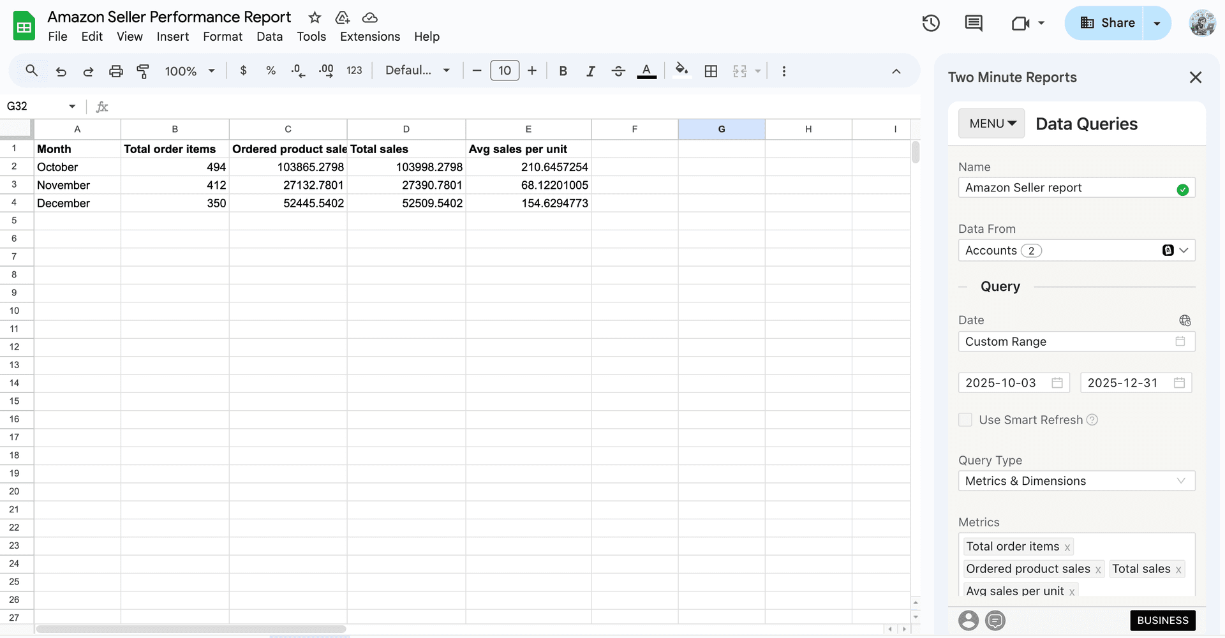Enable Use Smart Refresh
This screenshot has height=638, width=1225.
click(x=965, y=420)
